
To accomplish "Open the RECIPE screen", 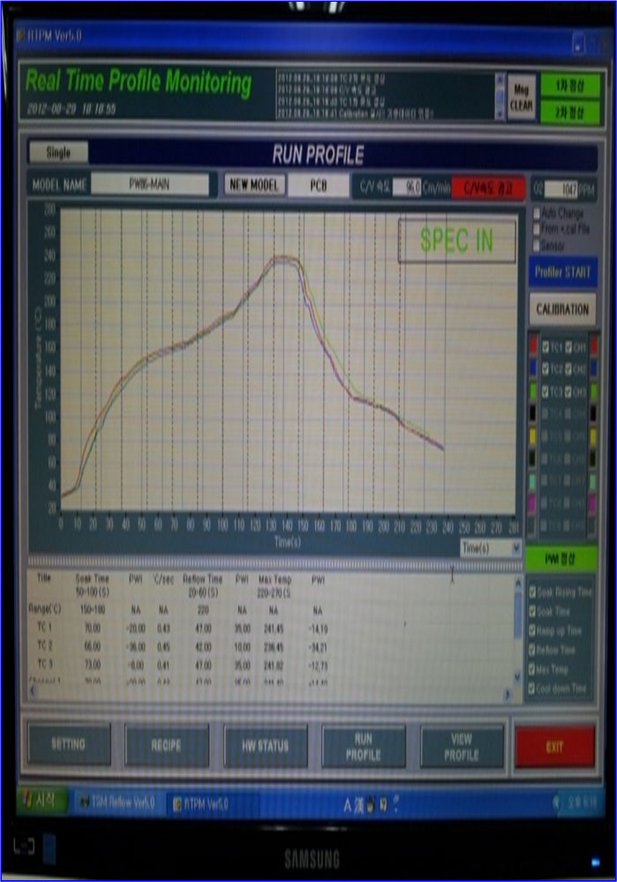I will (167, 745).
